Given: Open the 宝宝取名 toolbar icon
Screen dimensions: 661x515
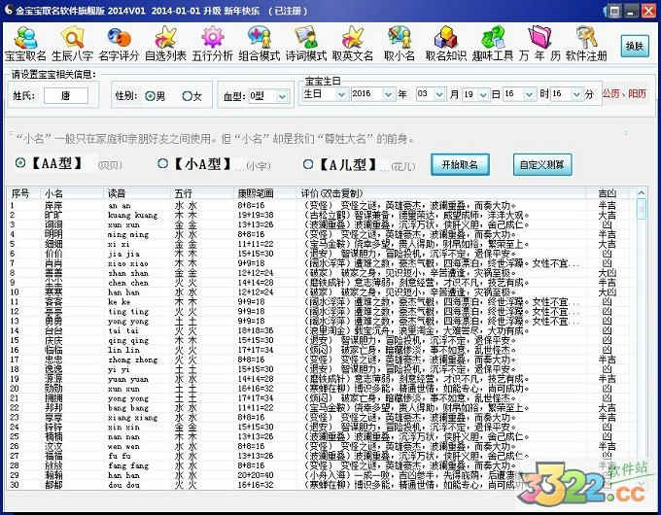Looking at the screenshot, I should tap(25, 44).
